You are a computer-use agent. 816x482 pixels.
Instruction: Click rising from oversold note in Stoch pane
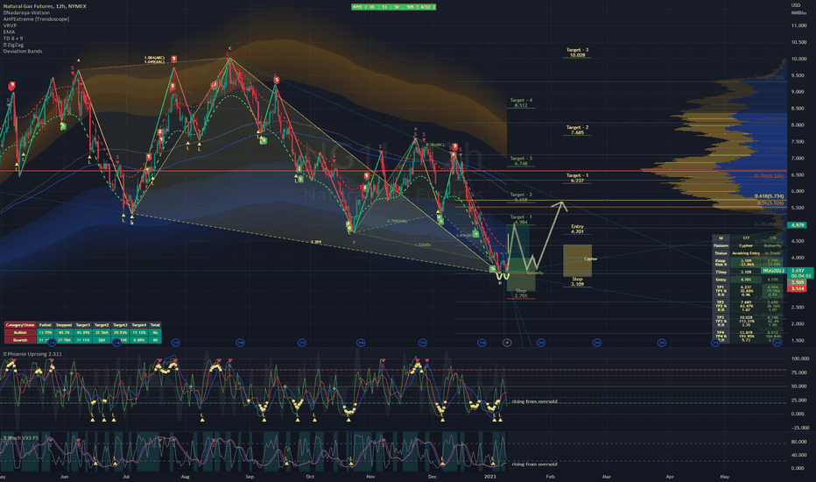tap(534, 464)
